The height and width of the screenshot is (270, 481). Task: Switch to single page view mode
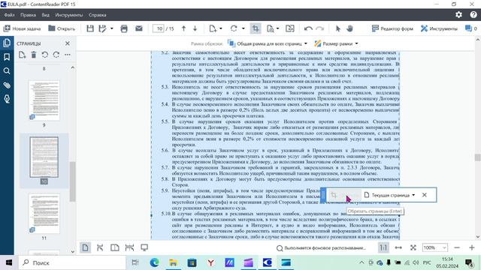pos(85,247)
